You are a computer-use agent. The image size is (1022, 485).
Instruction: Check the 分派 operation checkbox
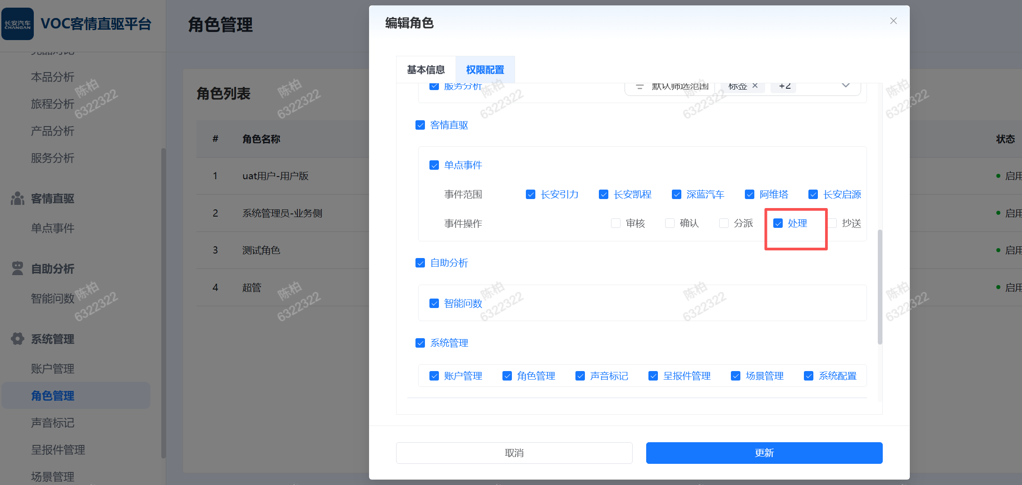(x=724, y=223)
